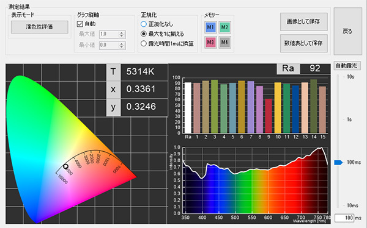Viewport: 367px width, 228px height.
Task: Click the x chromaticity value 0.3361
Action: click(141, 89)
